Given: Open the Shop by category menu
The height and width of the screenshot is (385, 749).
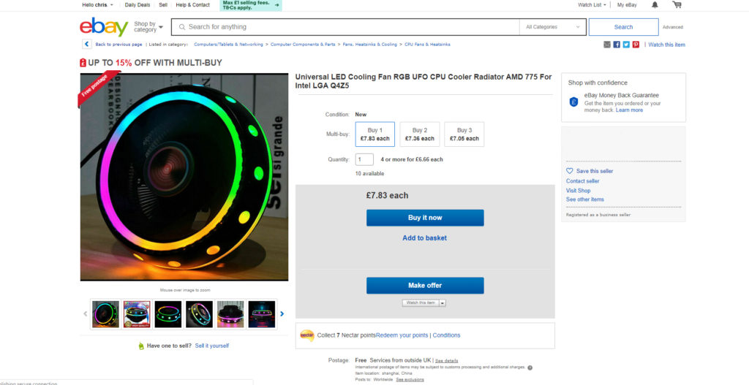Looking at the screenshot, I should pos(148,27).
